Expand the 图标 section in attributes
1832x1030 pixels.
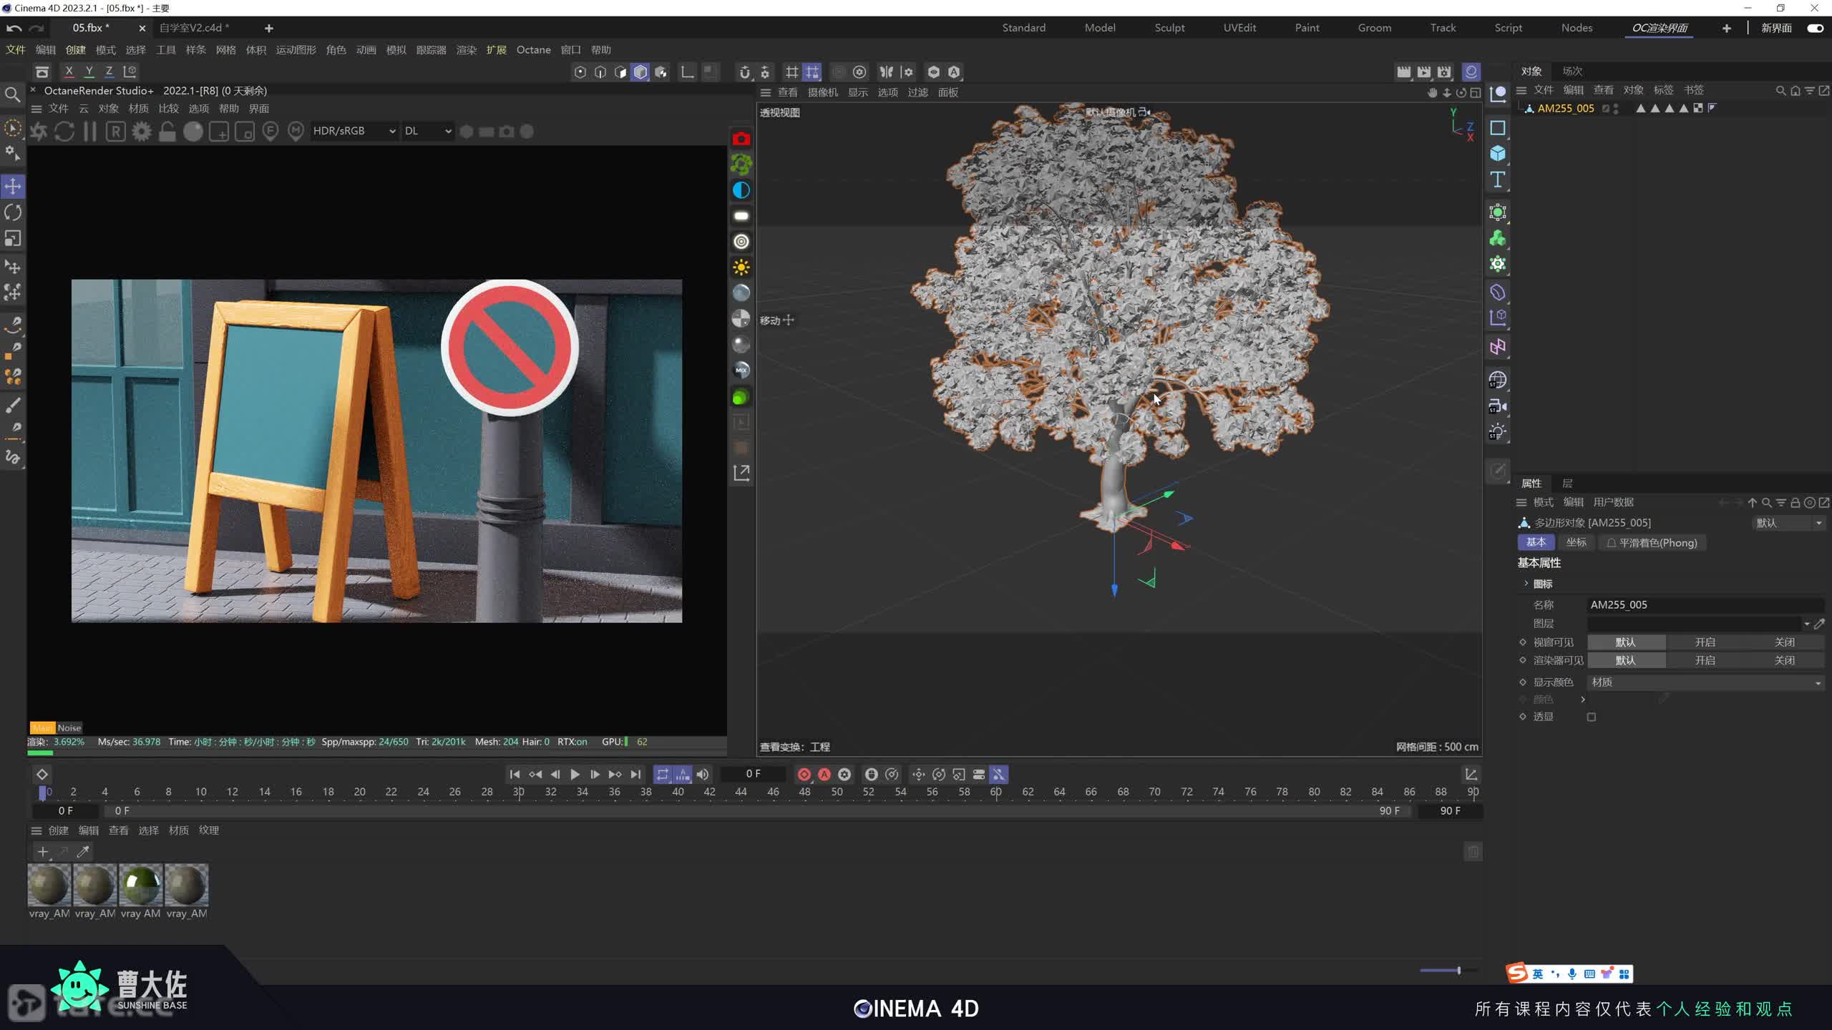click(x=1526, y=584)
